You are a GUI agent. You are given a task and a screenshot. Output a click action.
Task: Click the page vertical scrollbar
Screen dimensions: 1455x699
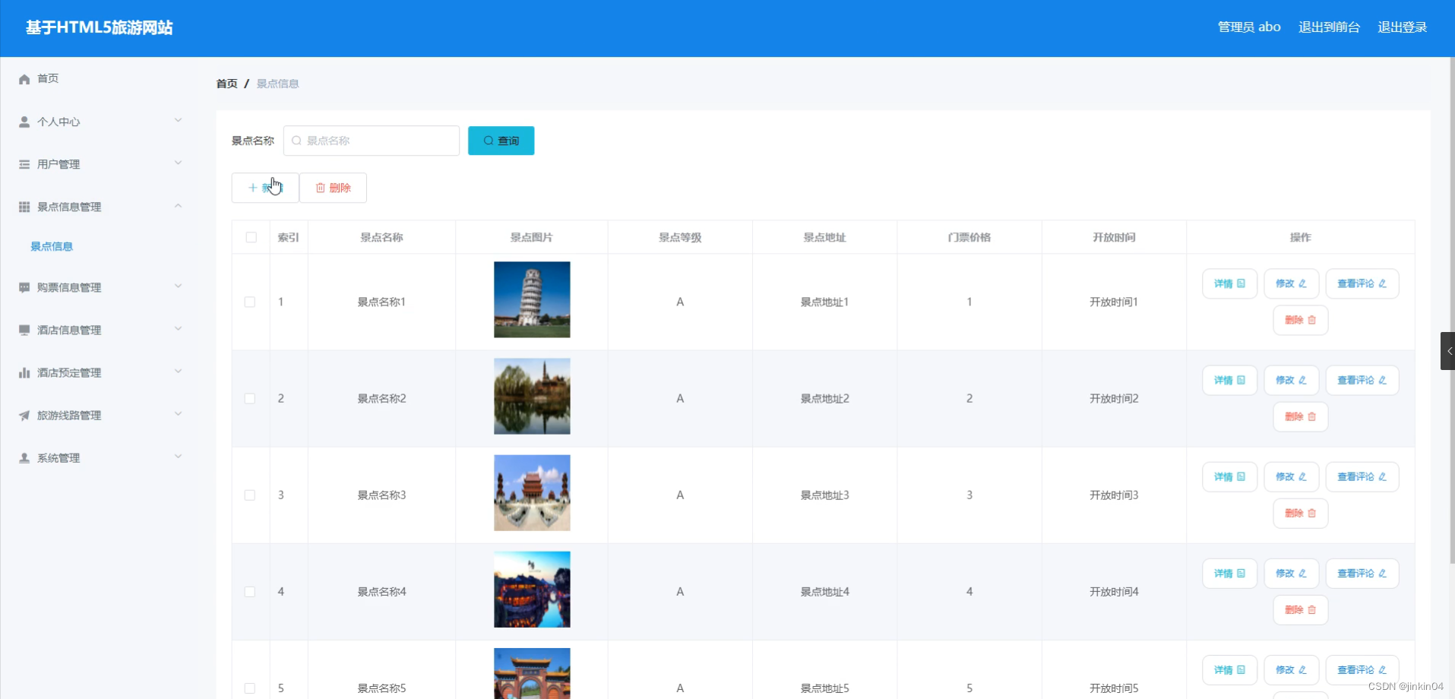click(1452, 310)
